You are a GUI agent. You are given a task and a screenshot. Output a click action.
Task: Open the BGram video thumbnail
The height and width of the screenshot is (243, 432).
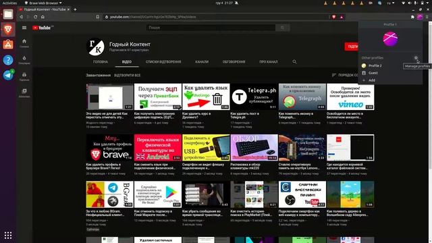[x=109, y=194]
